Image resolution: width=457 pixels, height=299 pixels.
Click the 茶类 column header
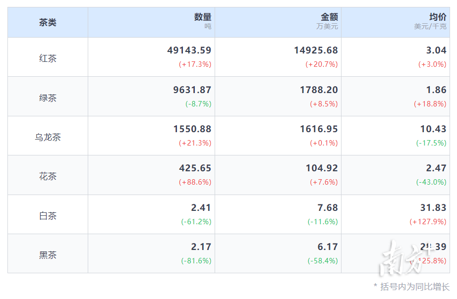pos(48,22)
